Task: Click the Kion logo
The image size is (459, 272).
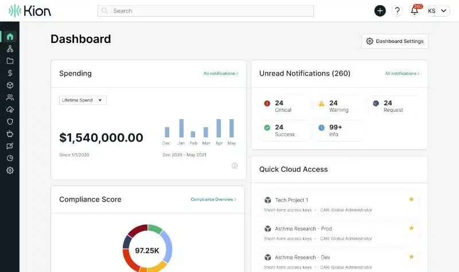Action: tap(30, 11)
